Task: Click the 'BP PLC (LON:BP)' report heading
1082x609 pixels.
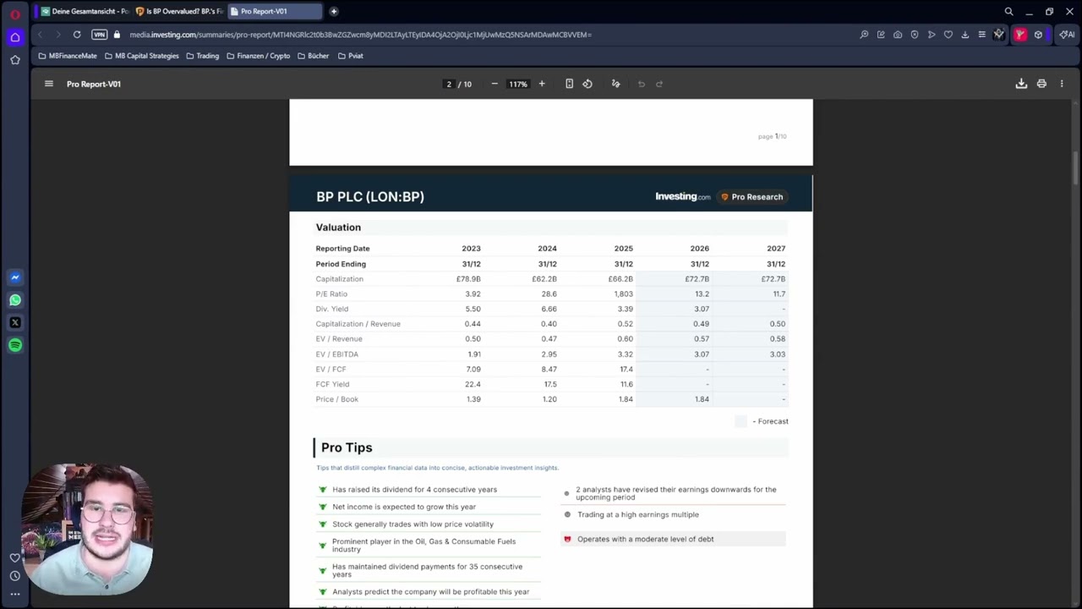Action: coord(370,197)
